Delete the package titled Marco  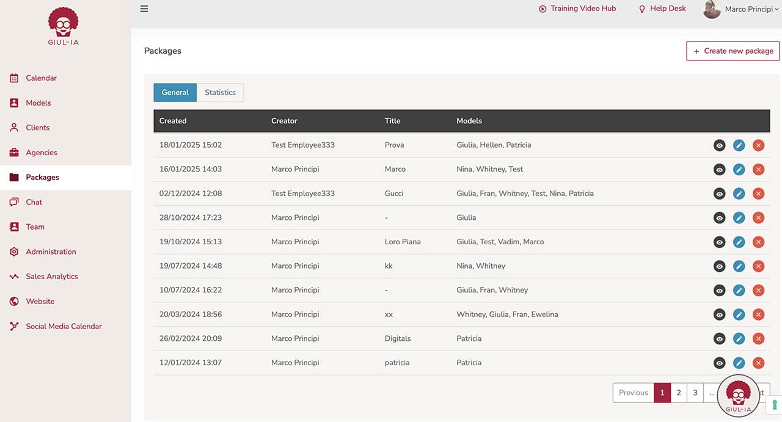759,169
